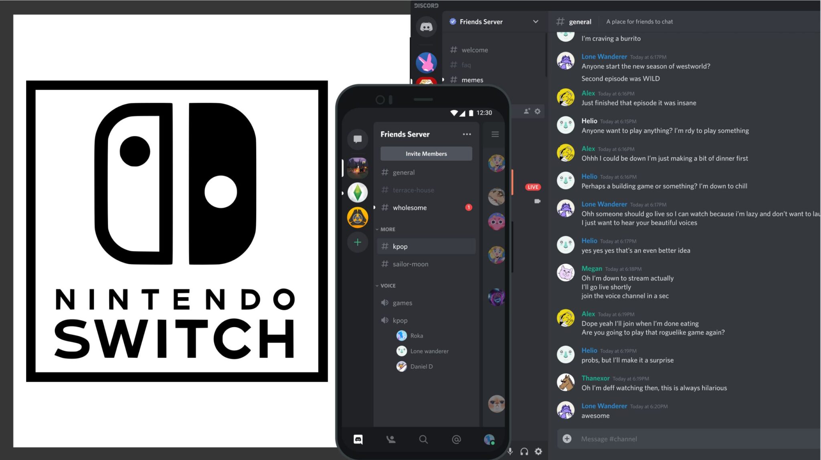
Task: Open user settings gear at bottom right
Action: click(x=538, y=451)
